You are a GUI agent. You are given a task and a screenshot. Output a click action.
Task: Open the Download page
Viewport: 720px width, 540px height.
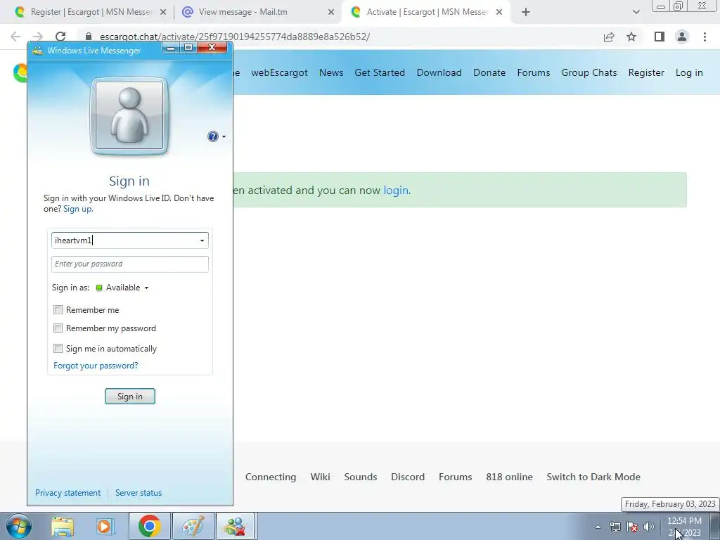tap(439, 72)
